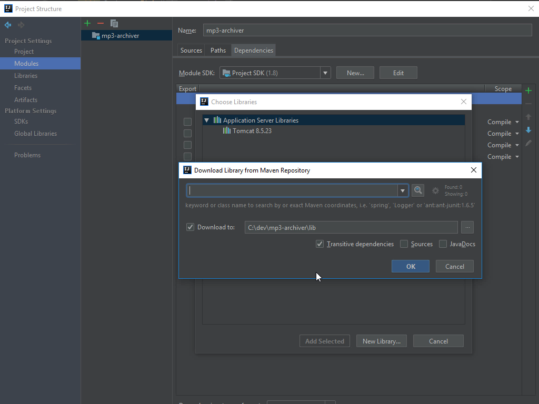
Task: Select the Application Server Libraries row
Action: 334,120
